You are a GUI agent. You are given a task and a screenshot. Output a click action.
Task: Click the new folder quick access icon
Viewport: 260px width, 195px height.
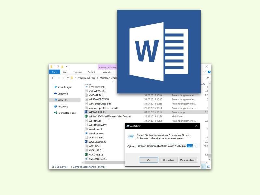click(62, 67)
